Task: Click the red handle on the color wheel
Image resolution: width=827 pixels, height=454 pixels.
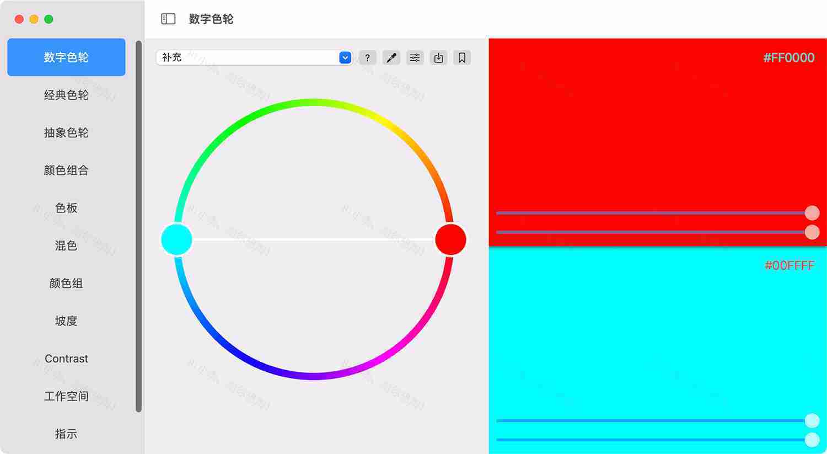Action: pyautogui.click(x=450, y=239)
